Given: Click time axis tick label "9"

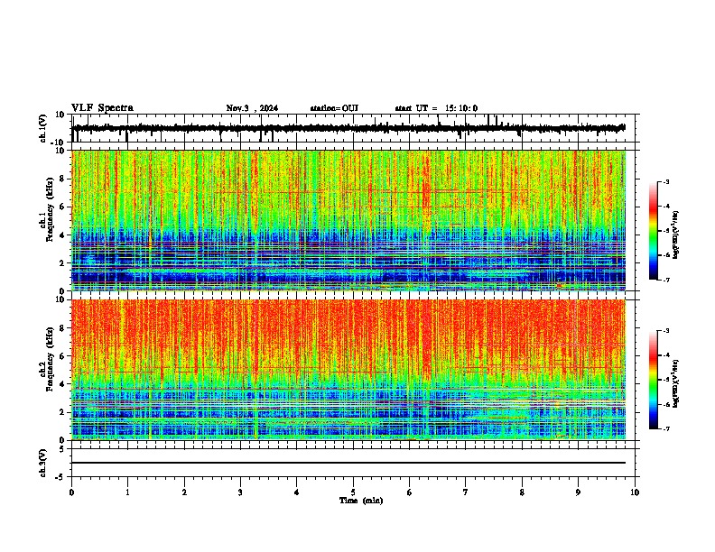Looking at the screenshot, I should 578,492.
